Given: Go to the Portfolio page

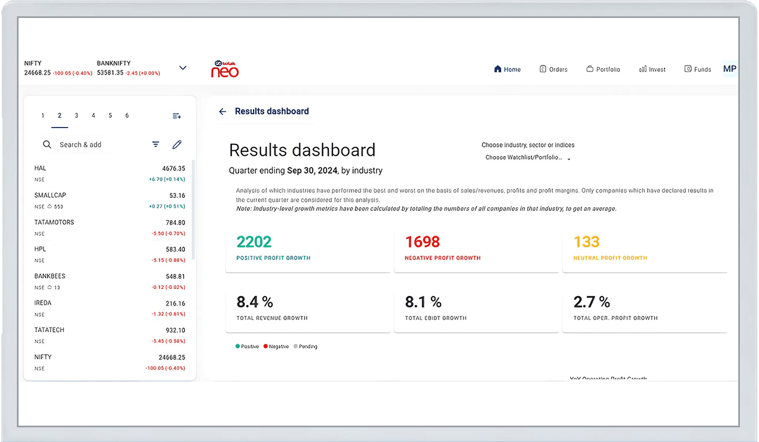Looking at the screenshot, I should [x=603, y=69].
